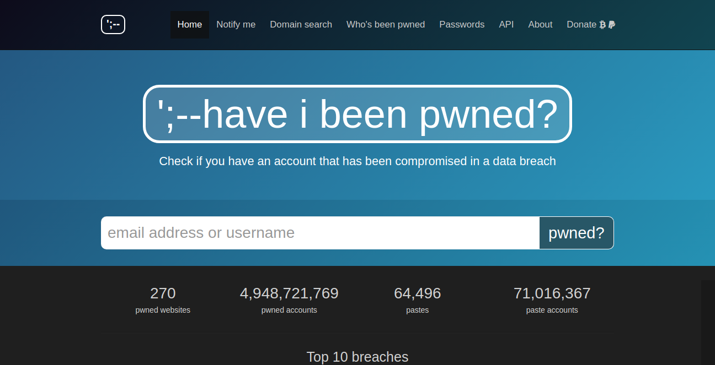Click the Bitcoin icon beside Donate
The height and width of the screenshot is (365, 715).
(x=602, y=24)
